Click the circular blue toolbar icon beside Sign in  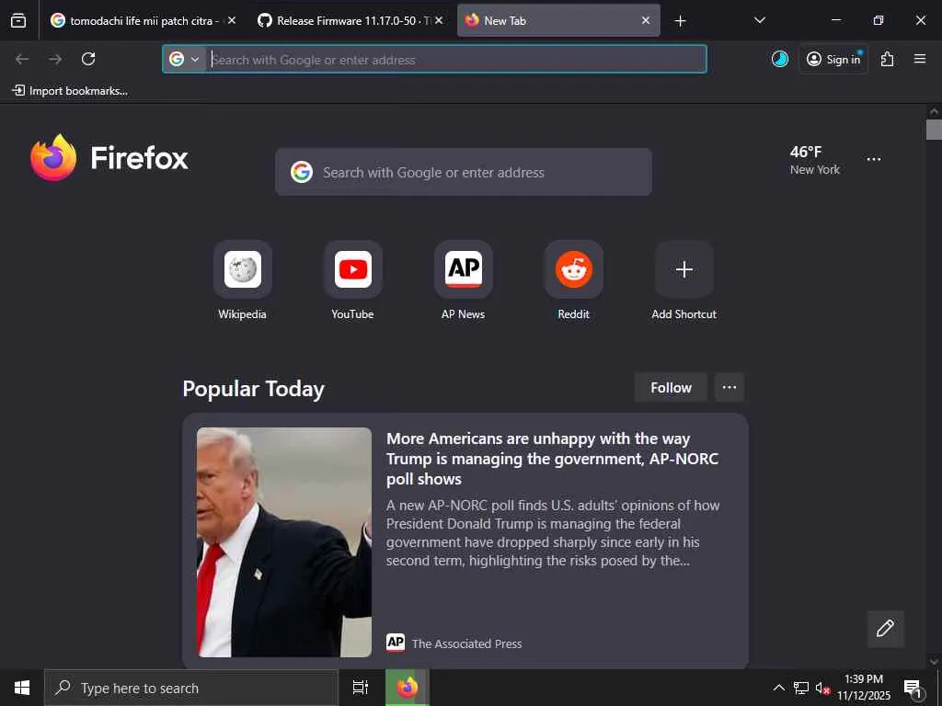click(780, 59)
